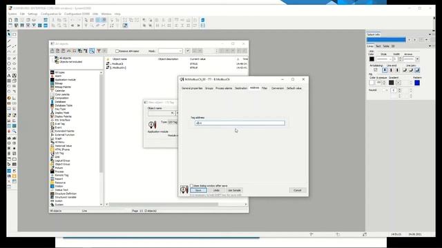Click the Object name field in New object dialog
The height and width of the screenshot is (248, 442).
tap(161, 113)
